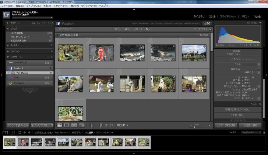
Task: Open the filmstrip filter preset dropdown
Action: tap(251, 132)
